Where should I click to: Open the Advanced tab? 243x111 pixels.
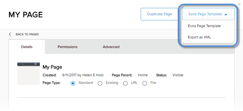111,47
